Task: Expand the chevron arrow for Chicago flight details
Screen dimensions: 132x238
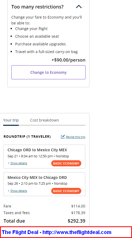Action: point(8,163)
